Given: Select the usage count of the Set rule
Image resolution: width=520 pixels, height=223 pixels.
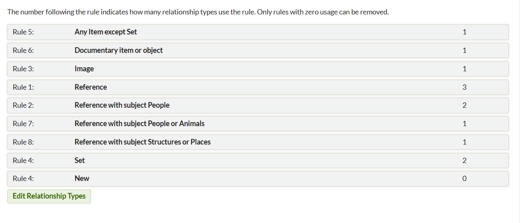Looking at the screenshot, I should click(x=464, y=161).
